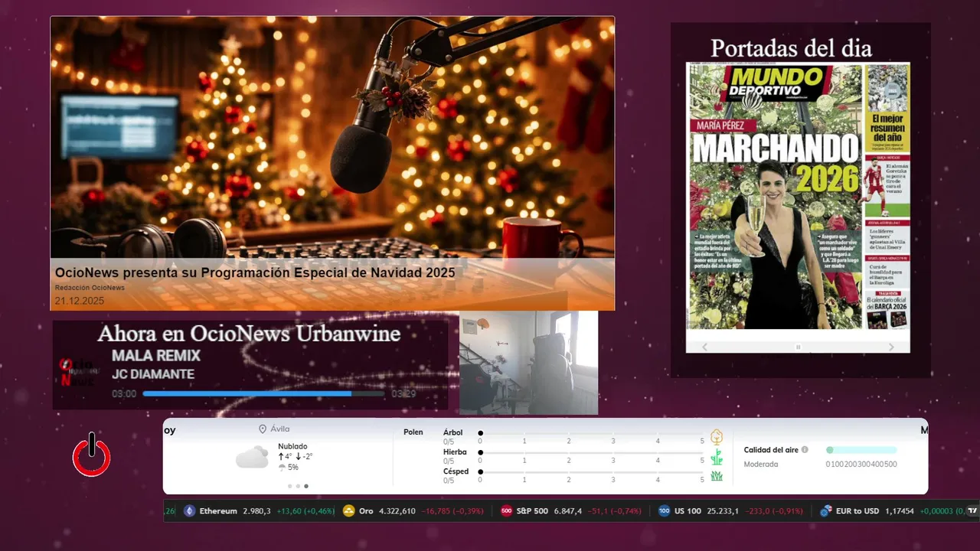Click the Ethereum coin icon in ticker
The height and width of the screenshot is (551, 980).
coord(190,511)
